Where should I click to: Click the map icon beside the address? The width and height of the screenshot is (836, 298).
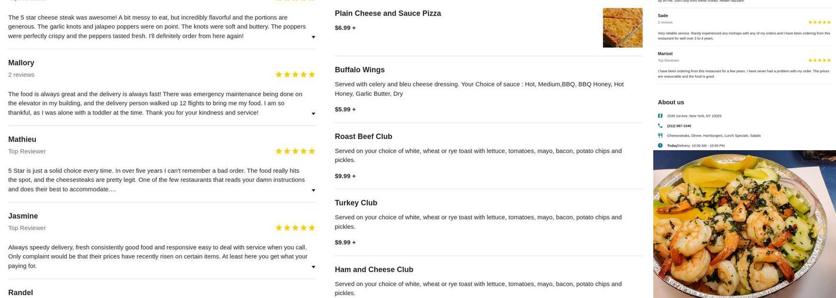point(660,116)
